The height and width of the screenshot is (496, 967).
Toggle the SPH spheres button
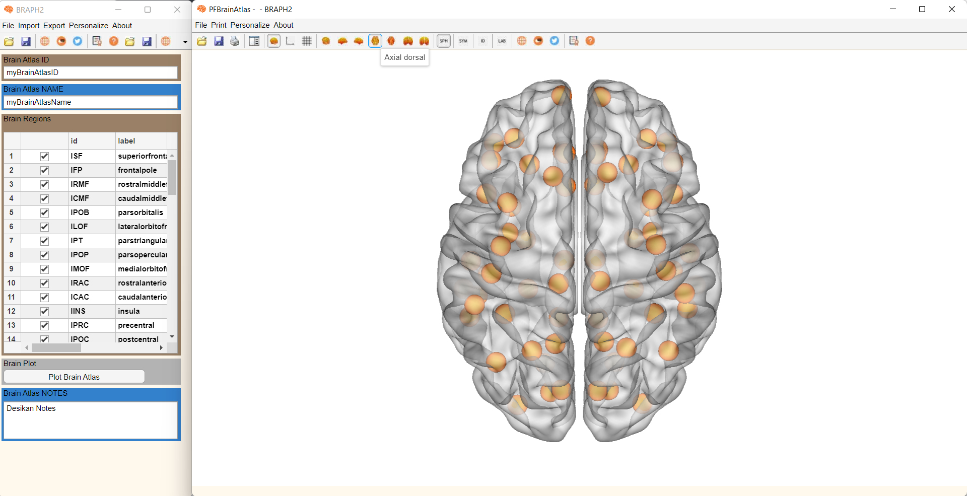click(444, 41)
